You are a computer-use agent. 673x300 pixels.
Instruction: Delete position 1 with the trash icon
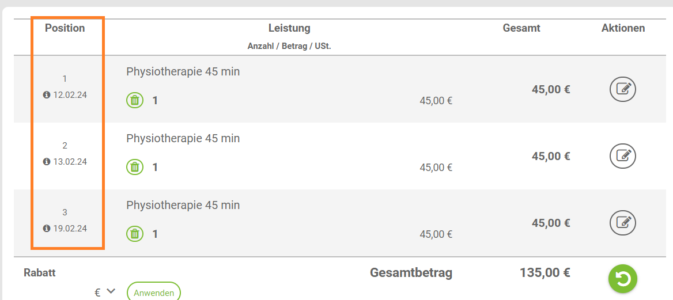pyautogui.click(x=135, y=100)
